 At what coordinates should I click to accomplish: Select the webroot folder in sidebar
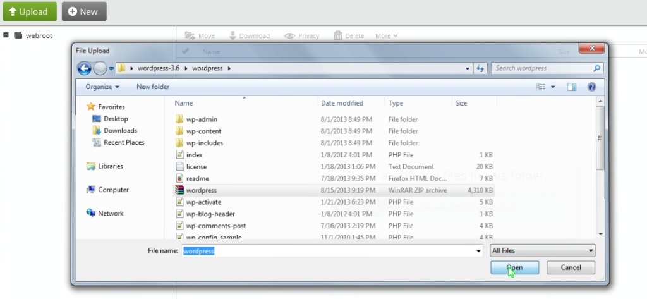33,35
